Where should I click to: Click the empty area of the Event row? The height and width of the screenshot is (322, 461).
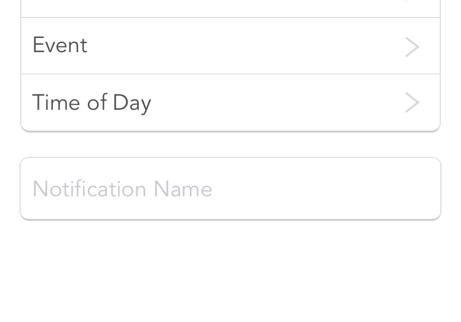(246, 46)
